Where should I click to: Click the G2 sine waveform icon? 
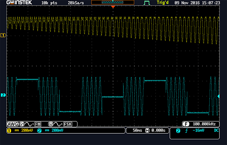[x=58, y=124]
